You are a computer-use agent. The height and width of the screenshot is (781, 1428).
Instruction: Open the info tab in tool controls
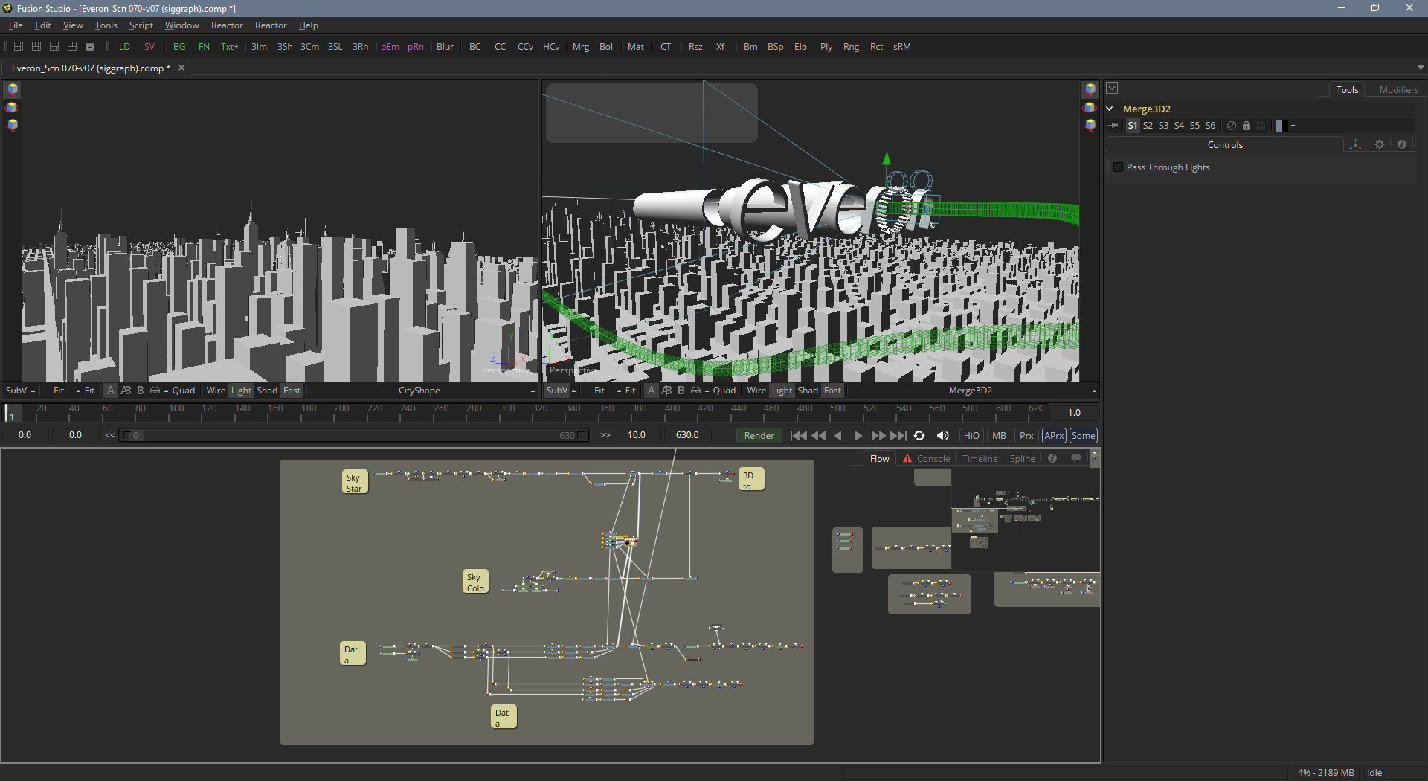pyautogui.click(x=1402, y=144)
